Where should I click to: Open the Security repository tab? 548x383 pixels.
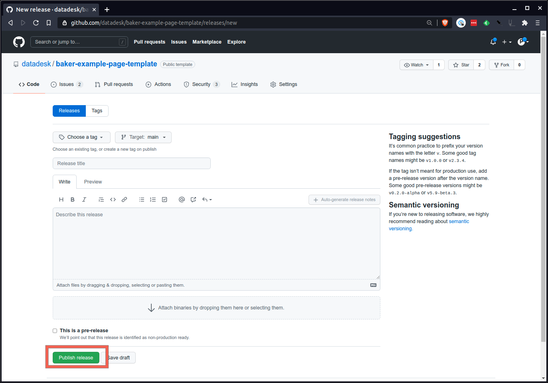pos(202,84)
